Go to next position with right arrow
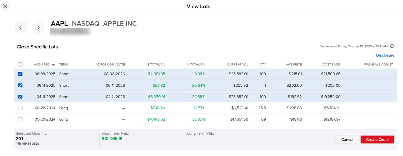This screenshot has width=403, height=156. coord(38,28)
